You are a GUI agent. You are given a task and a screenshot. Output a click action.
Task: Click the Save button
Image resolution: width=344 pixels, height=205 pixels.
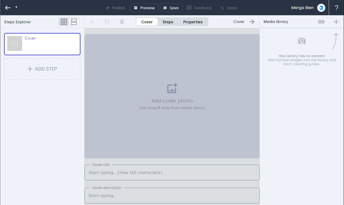tap(171, 8)
